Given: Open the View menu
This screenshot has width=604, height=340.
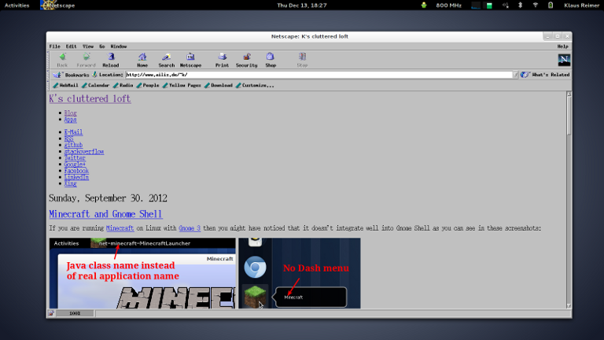Looking at the screenshot, I should (x=88, y=46).
